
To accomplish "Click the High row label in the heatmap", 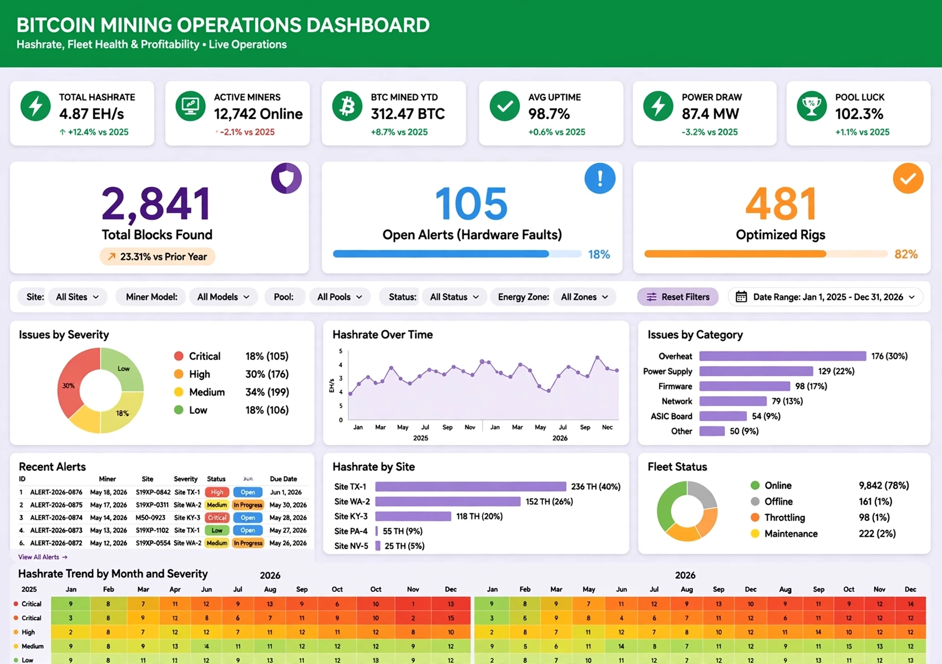I will (x=28, y=632).
